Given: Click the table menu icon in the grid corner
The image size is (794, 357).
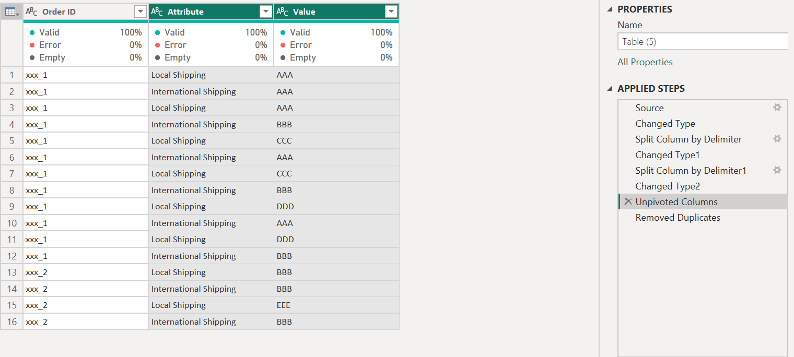Looking at the screenshot, I should tap(11, 11).
